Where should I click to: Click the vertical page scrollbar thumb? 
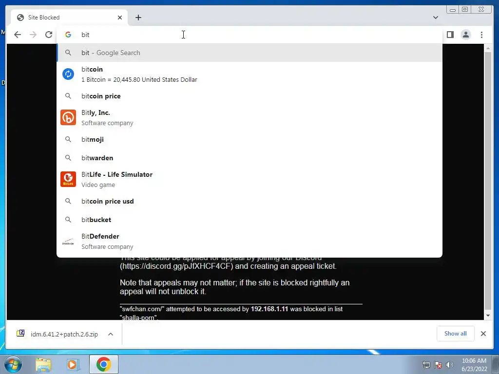487,180
